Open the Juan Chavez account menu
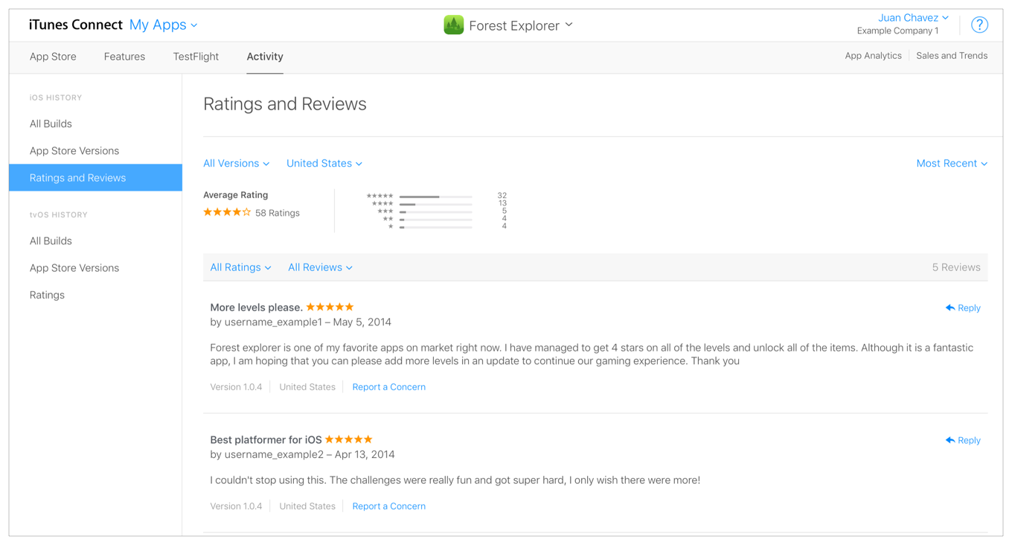 click(913, 17)
